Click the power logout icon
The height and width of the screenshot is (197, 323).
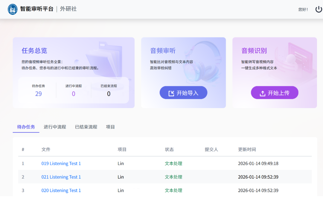coord(319,9)
